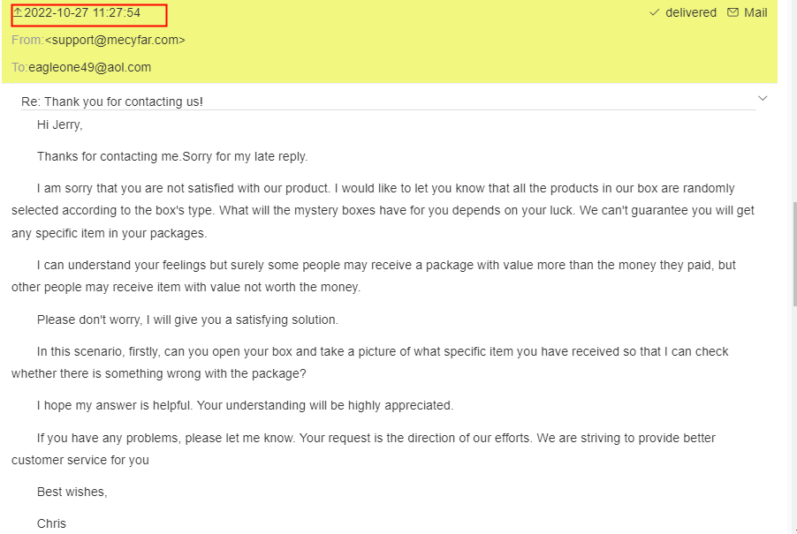Screen dimensions: 797x534
Task: Click the From: field label
Action: tap(27, 40)
